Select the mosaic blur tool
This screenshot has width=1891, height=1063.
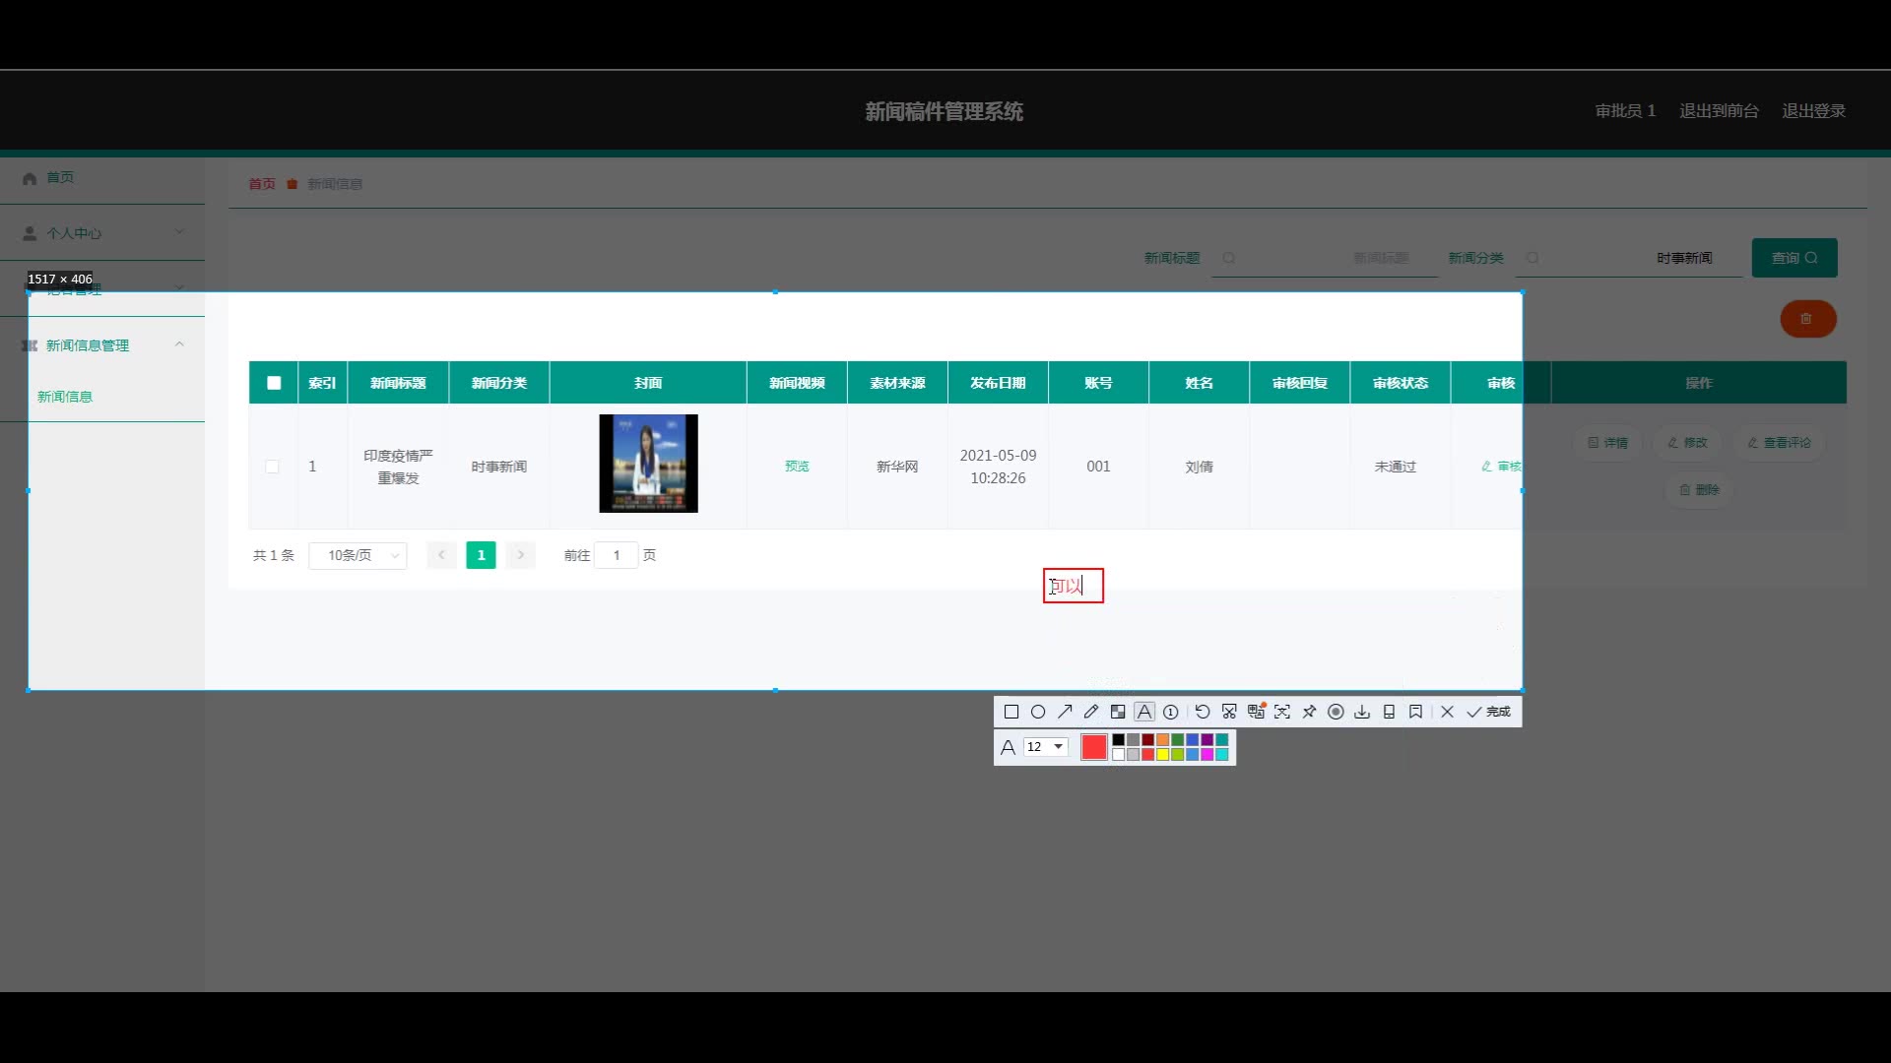pos(1118,712)
